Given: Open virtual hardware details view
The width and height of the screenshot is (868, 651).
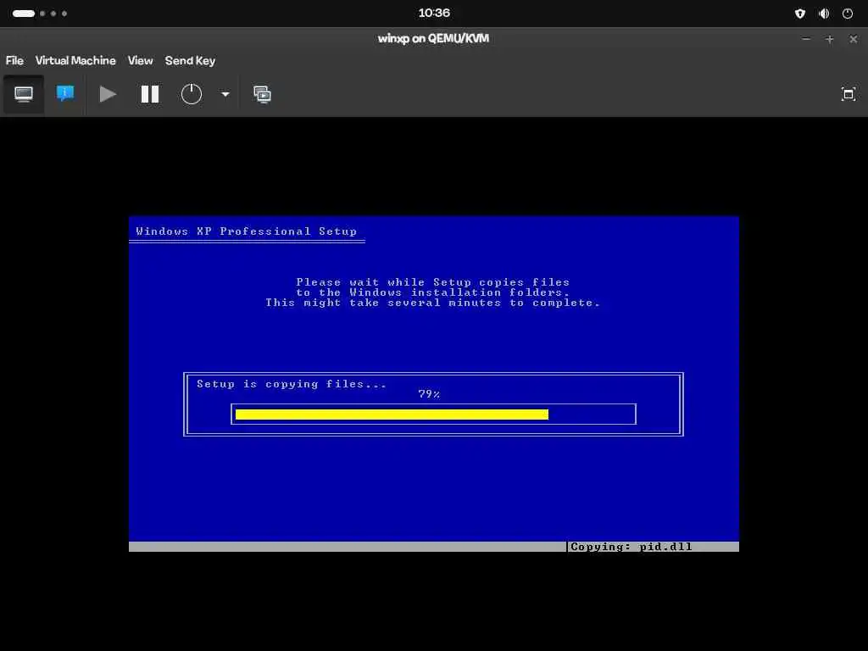Looking at the screenshot, I should tap(65, 93).
